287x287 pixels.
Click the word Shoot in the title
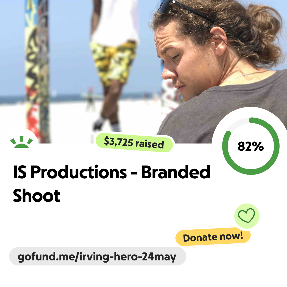point(37,196)
